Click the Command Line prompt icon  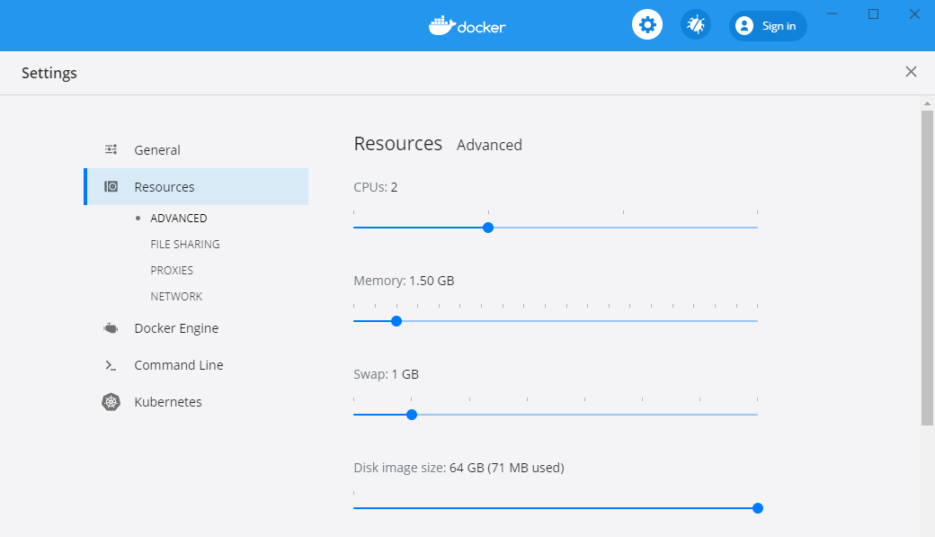[111, 365]
